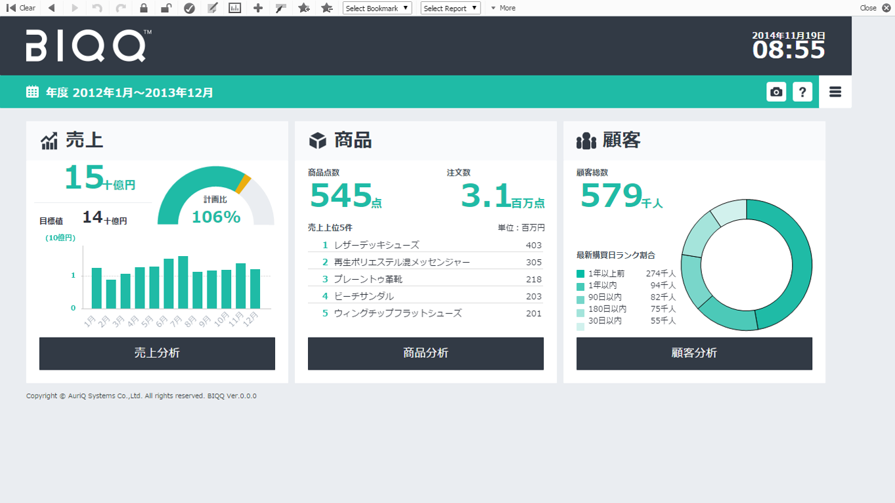Click the plus icon in toolbar
This screenshot has height=503, width=895.
(x=258, y=8)
